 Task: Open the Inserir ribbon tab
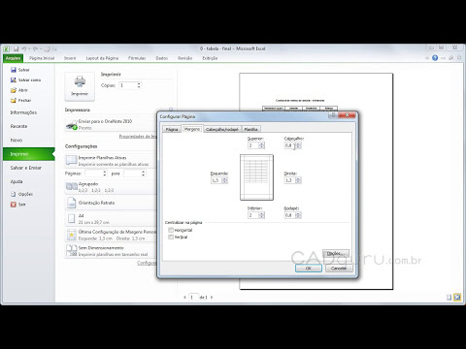point(70,58)
